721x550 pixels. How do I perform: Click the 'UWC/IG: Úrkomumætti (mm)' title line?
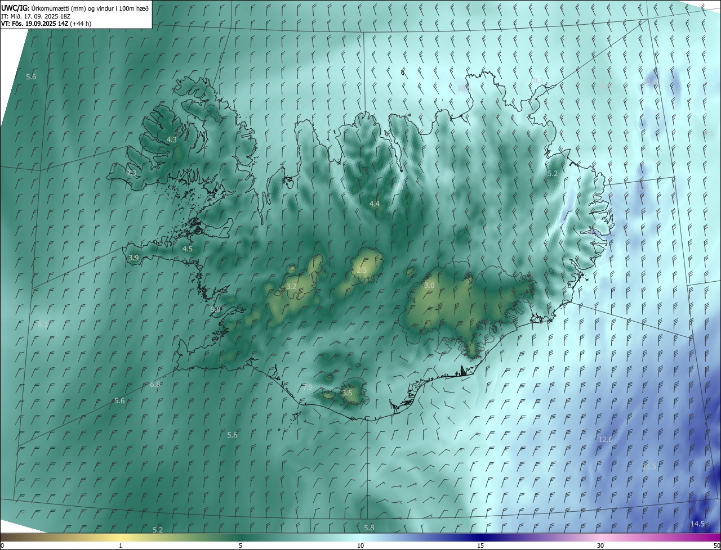(x=75, y=8)
